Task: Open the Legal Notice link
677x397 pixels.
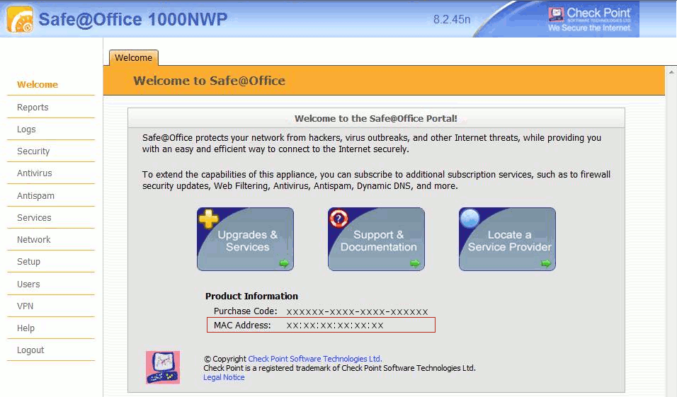Action: pos(224,377)
